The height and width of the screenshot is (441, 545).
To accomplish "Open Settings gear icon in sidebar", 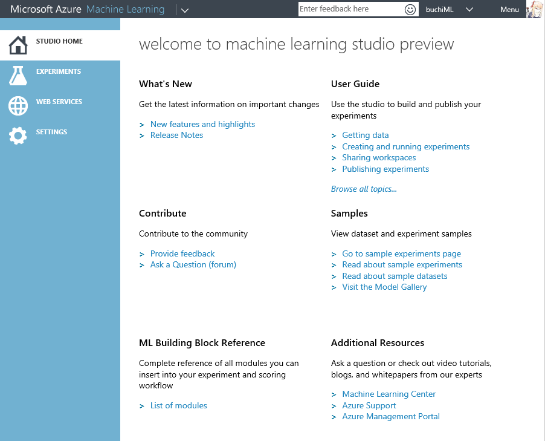I will click(x=18, y=136).
